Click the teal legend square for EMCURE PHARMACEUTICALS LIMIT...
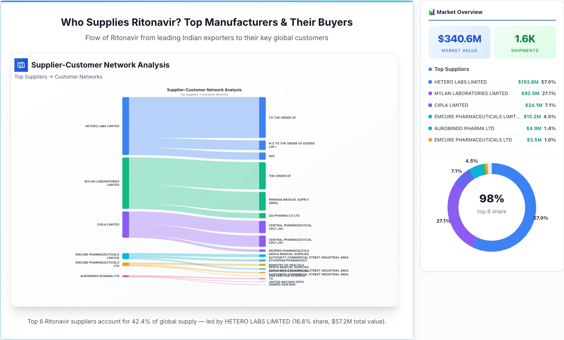564x340 pixels. pos(430,117)
